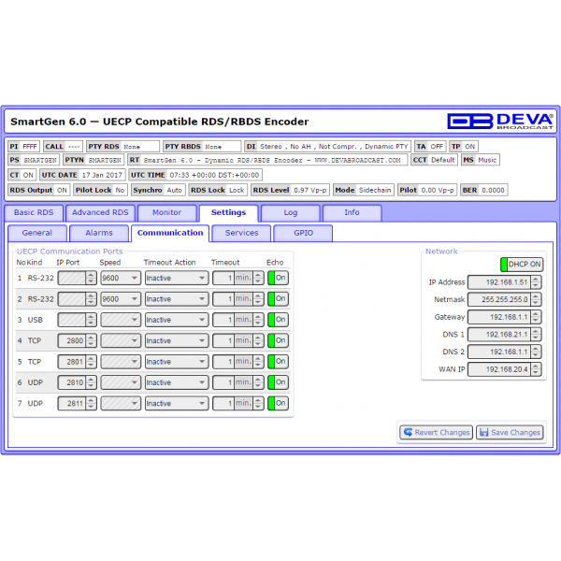Click Timeout stepper for port 4 TCP
561x561 pixels.
coord(258,340)
